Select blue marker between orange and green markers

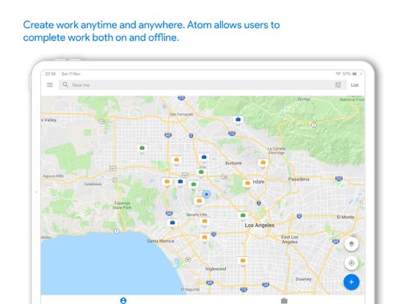point(180,181)
